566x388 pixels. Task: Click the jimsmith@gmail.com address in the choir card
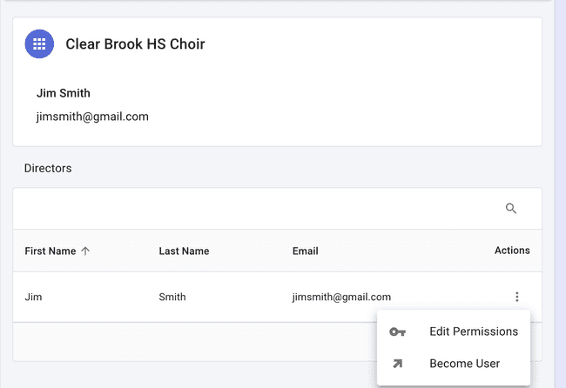[92, 117]
